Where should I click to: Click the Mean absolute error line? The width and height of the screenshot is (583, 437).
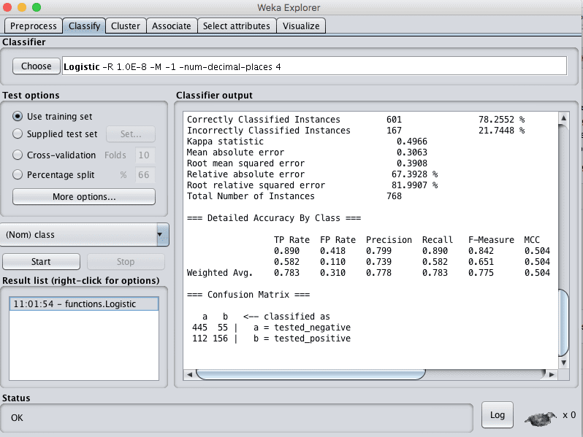click(307, 152)
